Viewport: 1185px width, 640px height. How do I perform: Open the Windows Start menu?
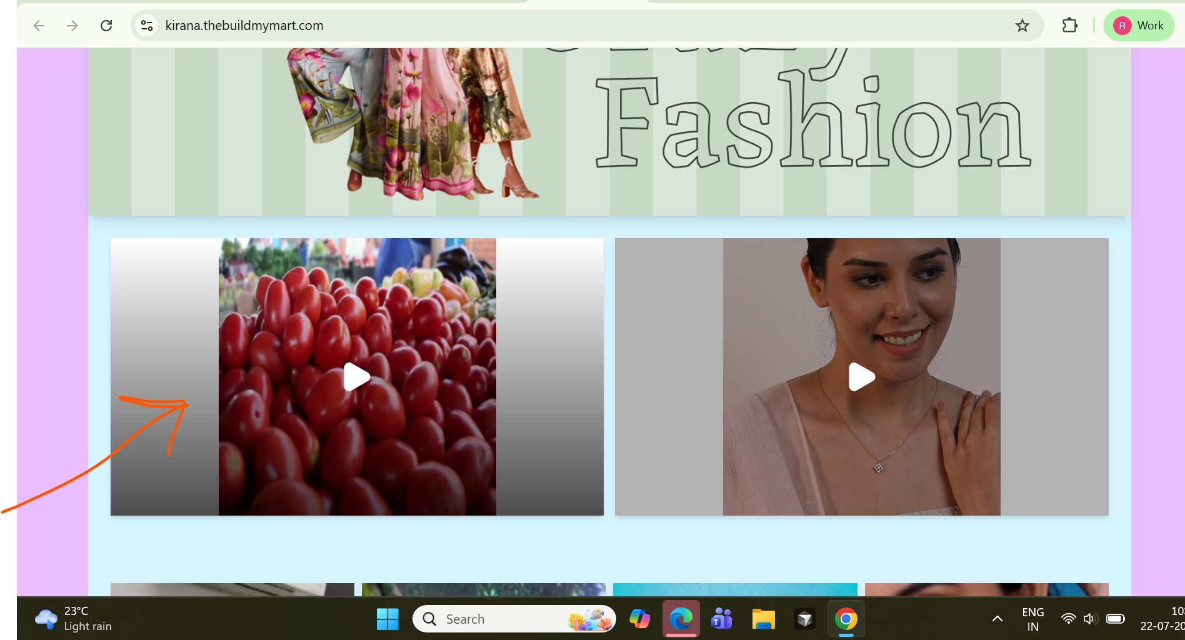point(387,619)
